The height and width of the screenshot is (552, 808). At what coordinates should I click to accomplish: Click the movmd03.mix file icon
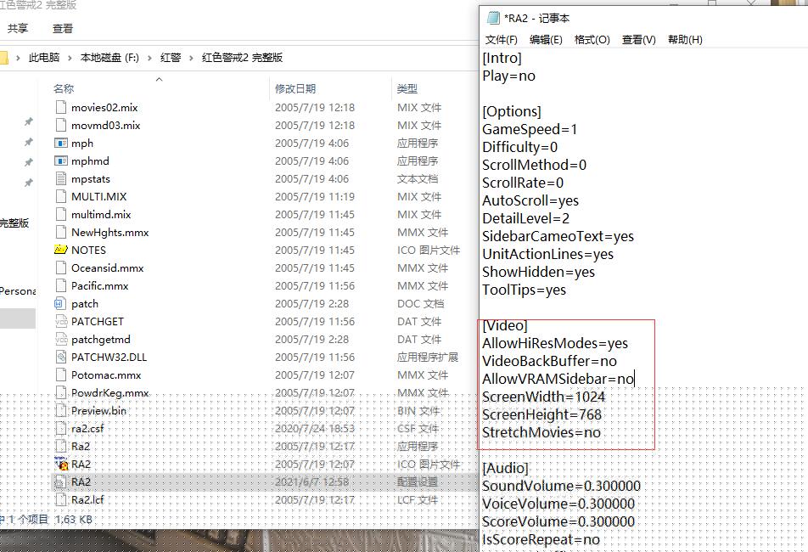pyautogui.click(x=61, y=125)
